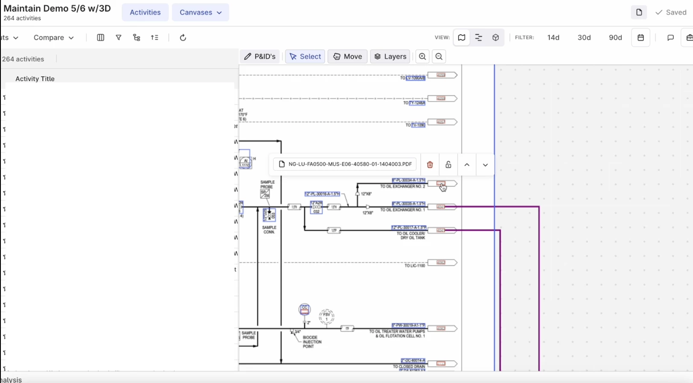Click the columns layout icon
693x383 pixels.
point(100,38)
